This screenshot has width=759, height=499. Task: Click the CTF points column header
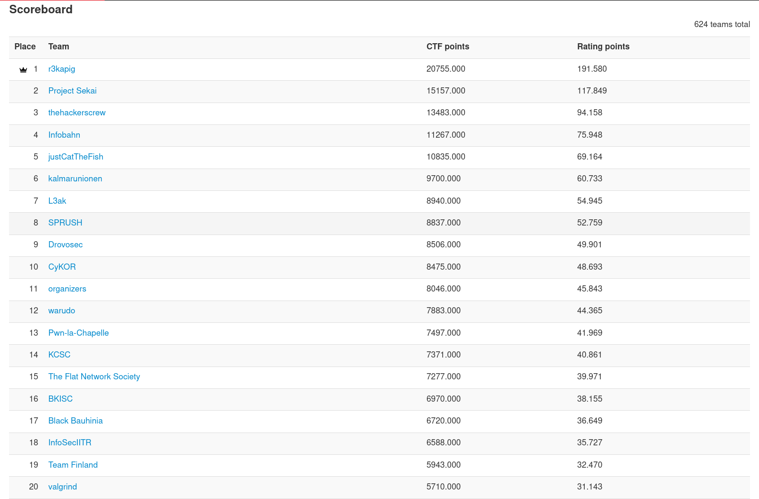pyautogui.click(x=447, y=47)
